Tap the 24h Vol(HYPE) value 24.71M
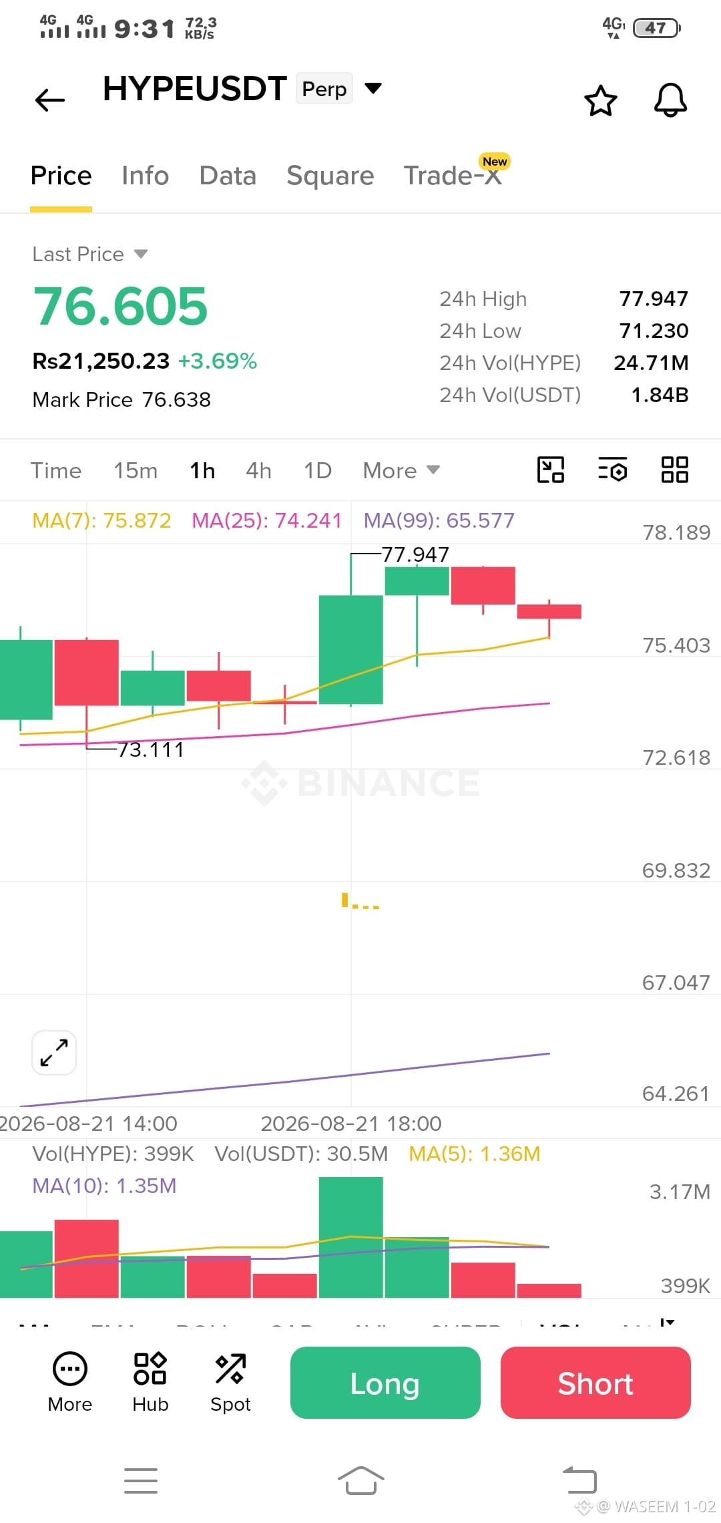 coord(651,363)
